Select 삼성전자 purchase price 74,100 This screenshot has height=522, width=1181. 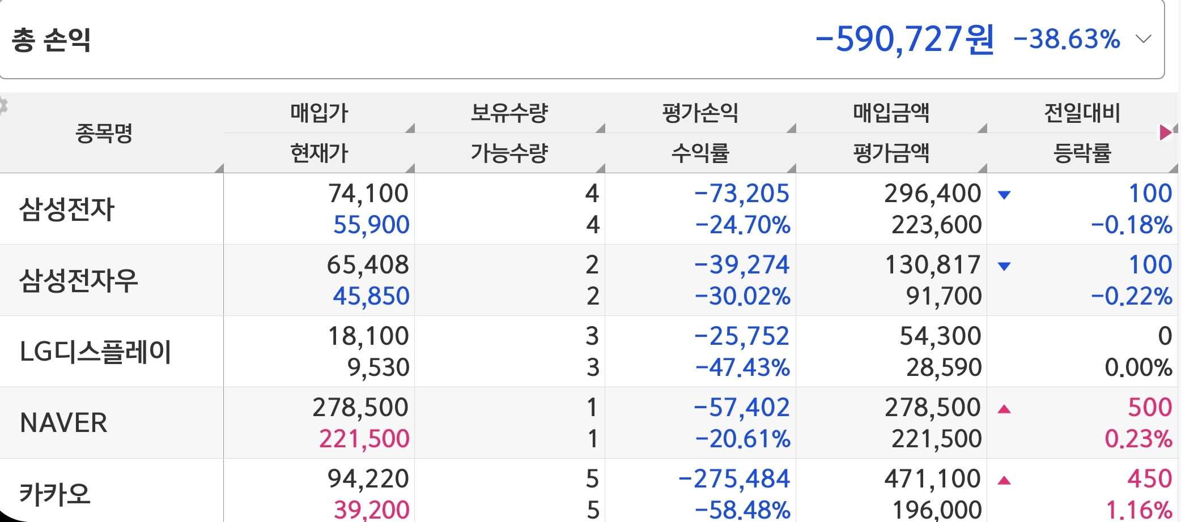368,194
